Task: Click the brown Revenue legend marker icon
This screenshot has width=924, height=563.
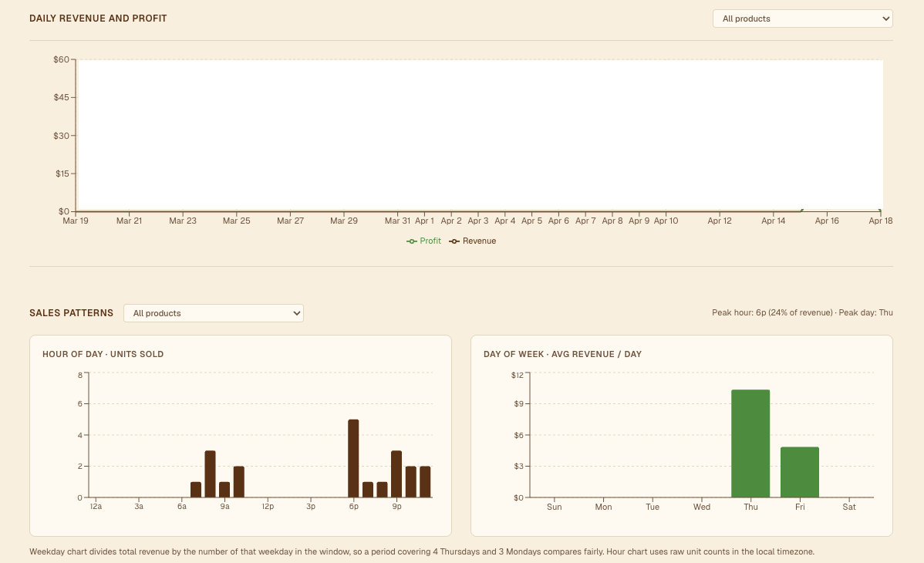Action: 456,241
